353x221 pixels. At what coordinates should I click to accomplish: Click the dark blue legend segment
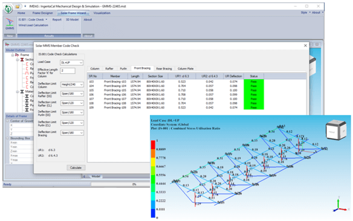pyautogui.click(x=153, y=213)
